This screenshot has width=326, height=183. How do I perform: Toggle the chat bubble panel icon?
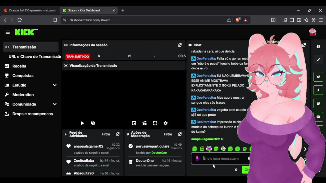(318, 117)
